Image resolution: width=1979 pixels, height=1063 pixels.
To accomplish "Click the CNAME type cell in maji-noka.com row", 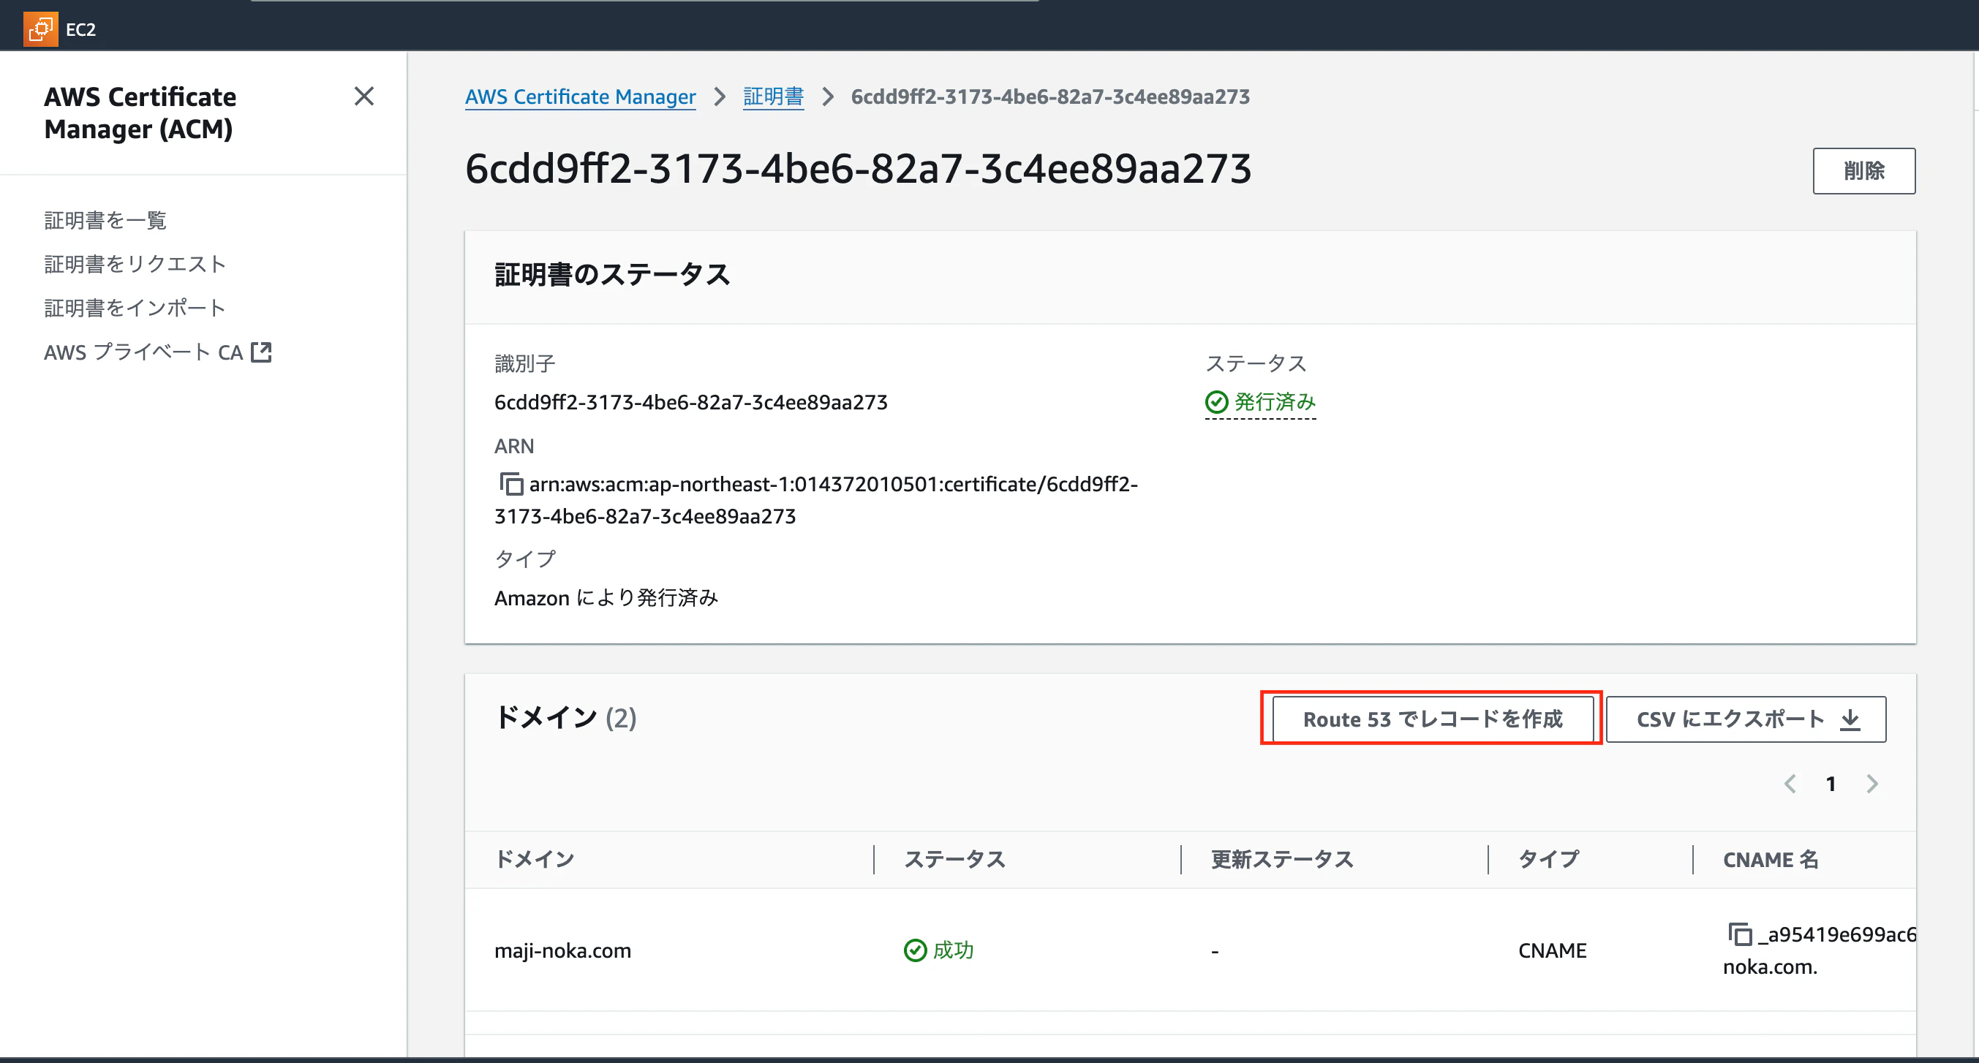I will pyautogui.click(x=1552, y=950).
